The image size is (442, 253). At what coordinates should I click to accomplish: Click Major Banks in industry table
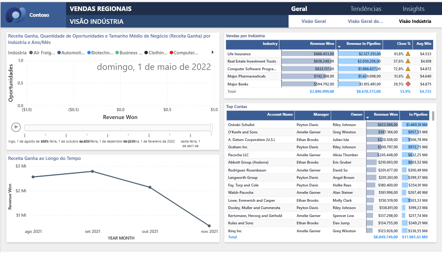(x=238, y=84)
